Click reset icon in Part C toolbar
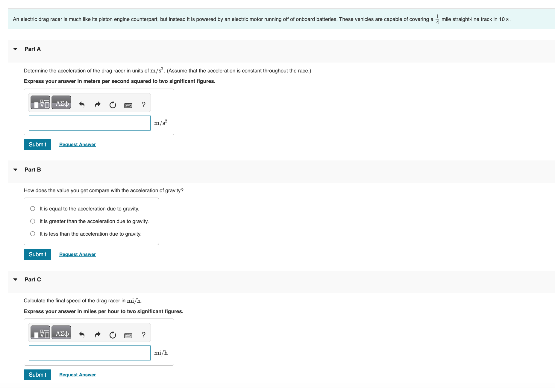 point(113,335)
